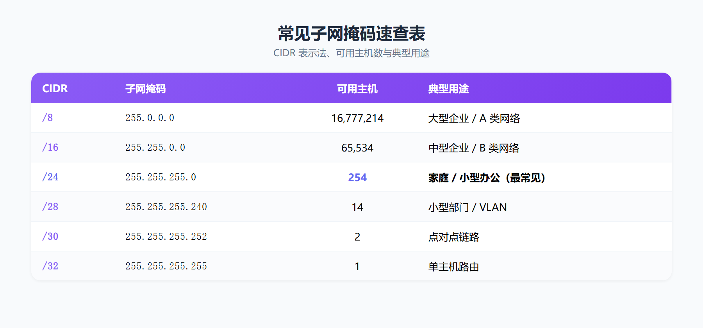Viewport: 703px width, 328px height.
Task: Click subnet mask 255.255.255.255
Action: click(166, 266)
